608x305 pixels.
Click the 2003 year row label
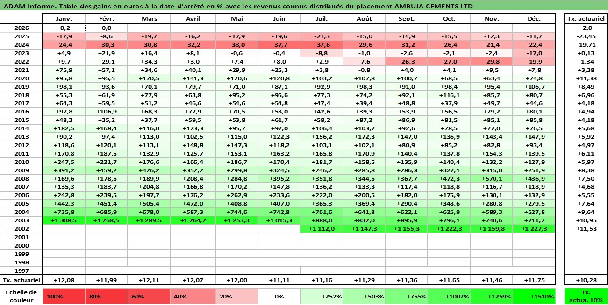pos(21,220)
